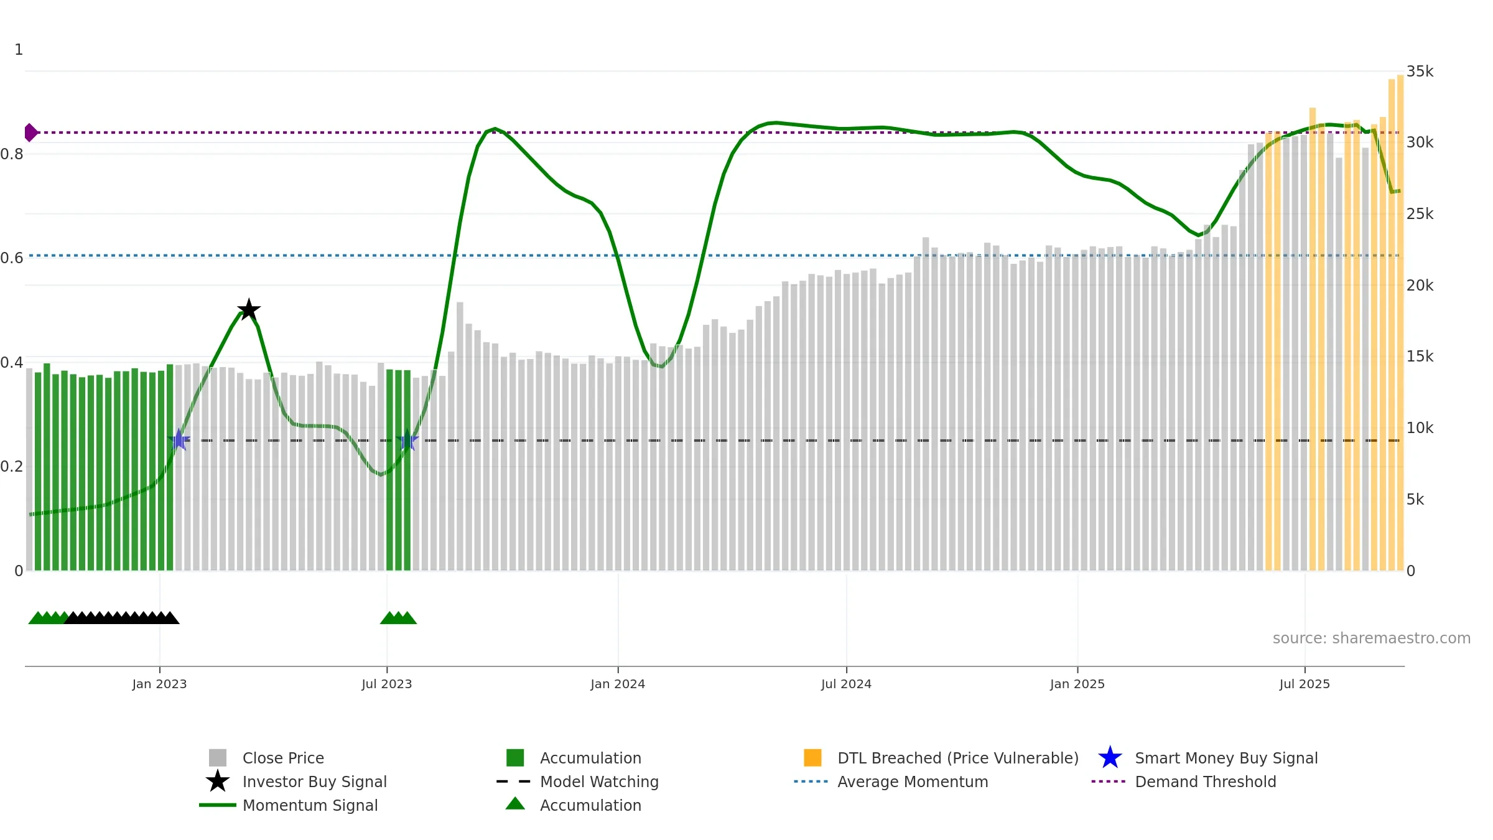This screenshot has height=840, width=1493.
Task: Toggle DTL Breached (Price Vulnerable) legend entry
Action: [957, 758]
